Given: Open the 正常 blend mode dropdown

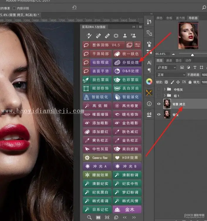Looking at the screenshot, I should click(171, 75).
